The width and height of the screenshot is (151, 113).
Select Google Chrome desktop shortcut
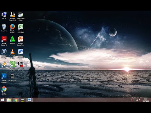click(x=4, y=91)
